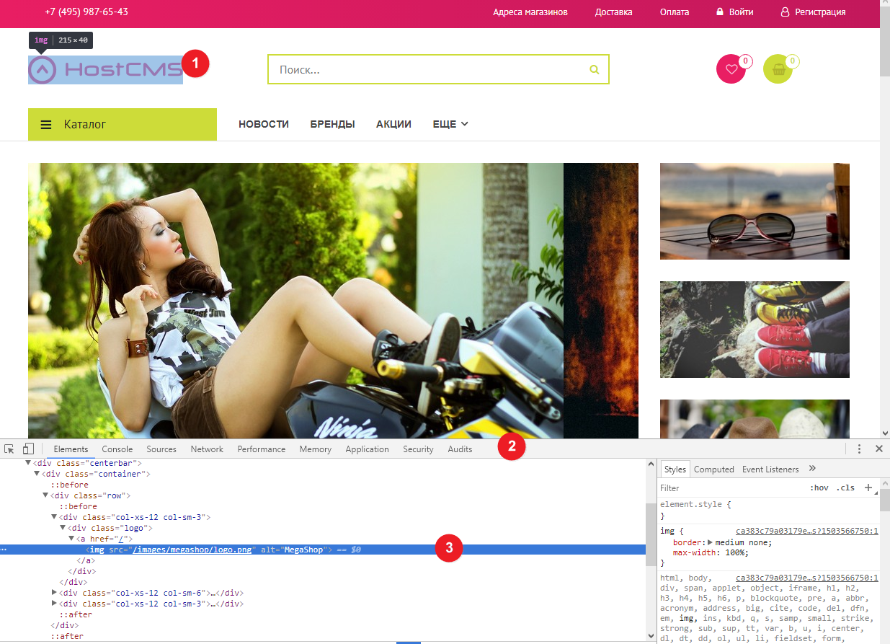This screenshot has height=644, width=890.
Task: Click the New Style Rule plus icon
Action: (868, 488)
